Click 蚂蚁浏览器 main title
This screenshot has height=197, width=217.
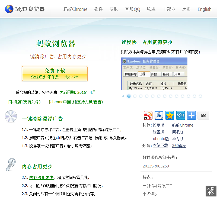point(56,44)
